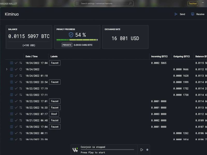
Task: Click the Send paper plane icon
Action: (x=176, y=14)
